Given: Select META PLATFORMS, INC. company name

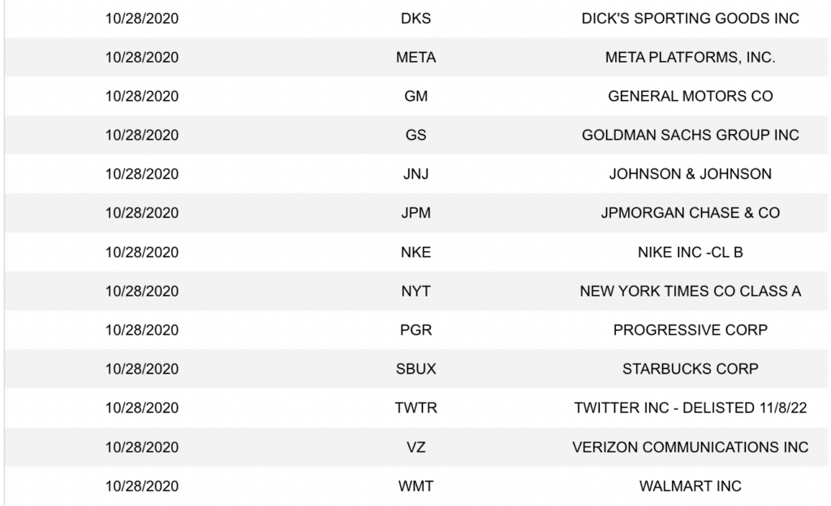Looking at the screenshot, I should 690,58.
